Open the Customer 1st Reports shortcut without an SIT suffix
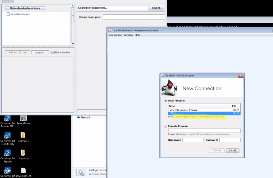This screenshot has height=178, width=273. point(7,156)
